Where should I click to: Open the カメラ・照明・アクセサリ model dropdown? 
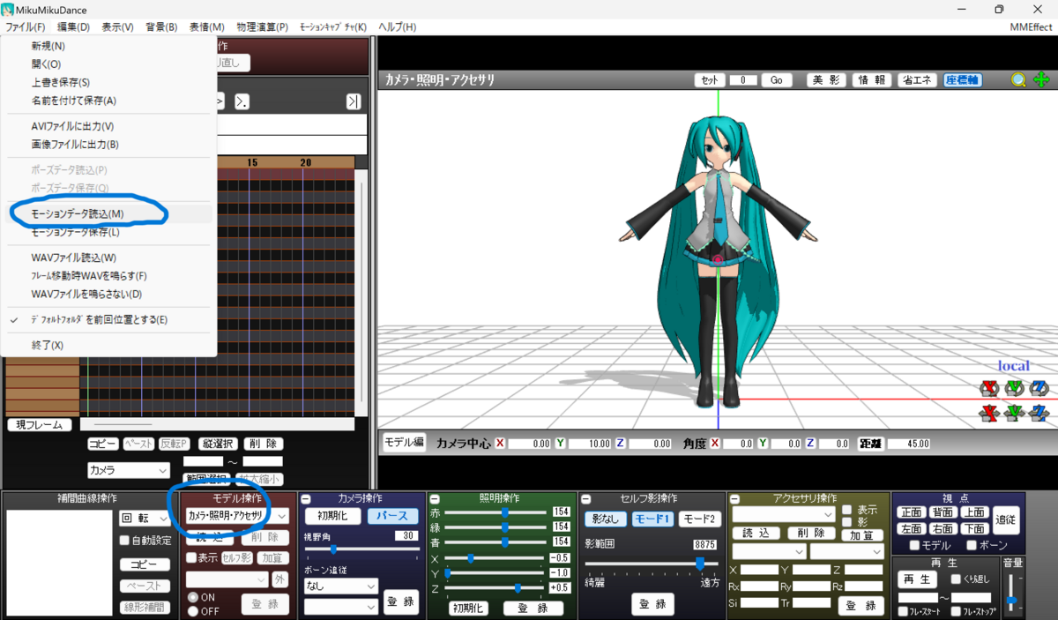237,515
